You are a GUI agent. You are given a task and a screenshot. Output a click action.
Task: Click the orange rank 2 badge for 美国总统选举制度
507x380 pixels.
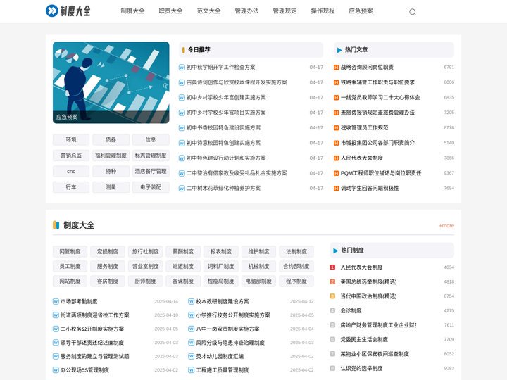coord(332,281)
